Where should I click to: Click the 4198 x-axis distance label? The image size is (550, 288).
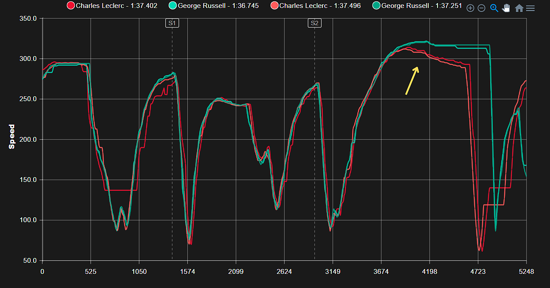[430, 272]
